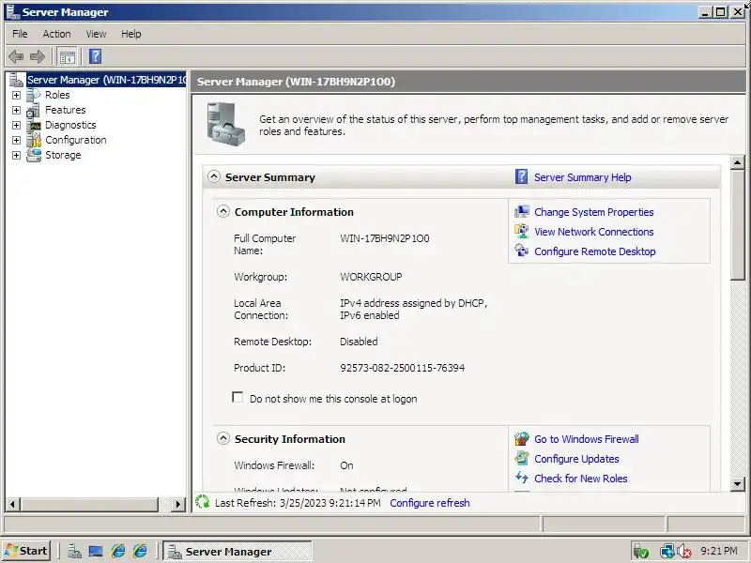This screenshot has width=751, height=563.
Task: Click the Features node icon in tree
Action: click(34, 110)
